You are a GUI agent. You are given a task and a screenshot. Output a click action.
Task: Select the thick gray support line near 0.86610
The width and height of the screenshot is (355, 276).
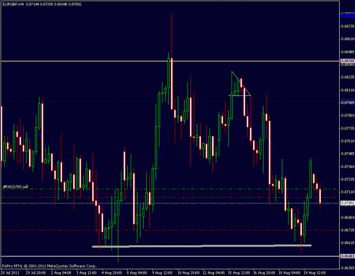coord(202,246)
